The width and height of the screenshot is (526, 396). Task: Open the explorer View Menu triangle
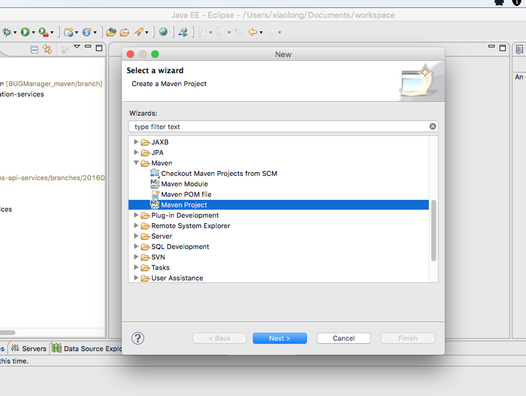[77, 47]
